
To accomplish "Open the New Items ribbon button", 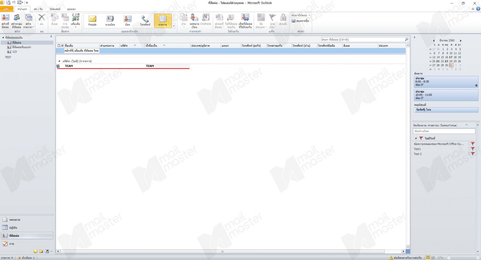I will 29,21.
